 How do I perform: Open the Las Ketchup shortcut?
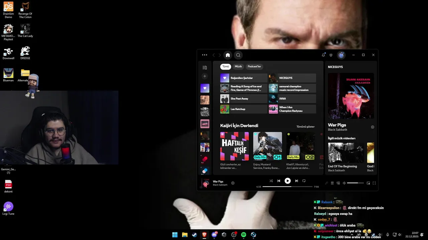(x=244, y=109)
